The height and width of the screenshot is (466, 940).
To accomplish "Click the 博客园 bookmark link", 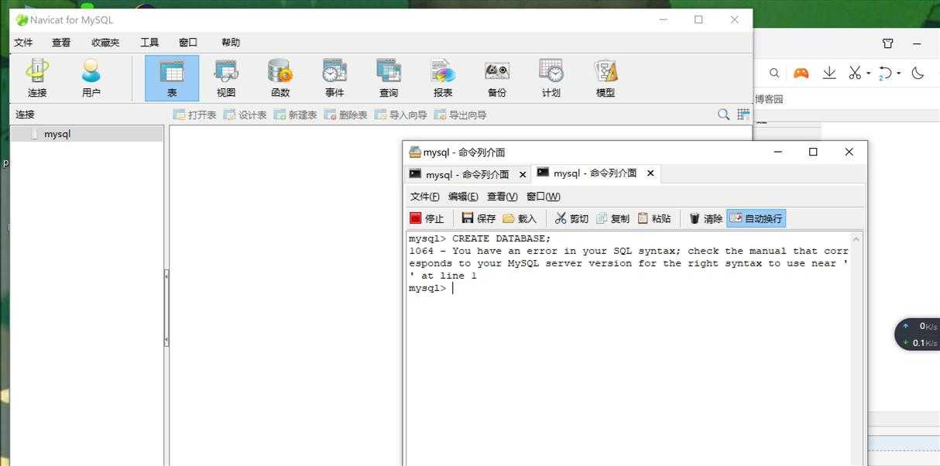I will pos(769,99).
